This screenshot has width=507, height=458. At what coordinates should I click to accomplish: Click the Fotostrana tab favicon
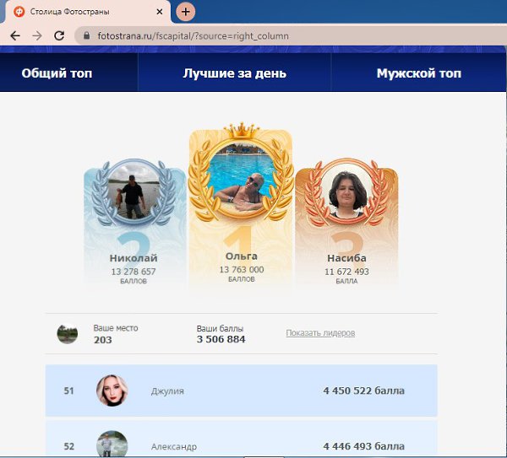pyautogui.click(x=19, y=12)
